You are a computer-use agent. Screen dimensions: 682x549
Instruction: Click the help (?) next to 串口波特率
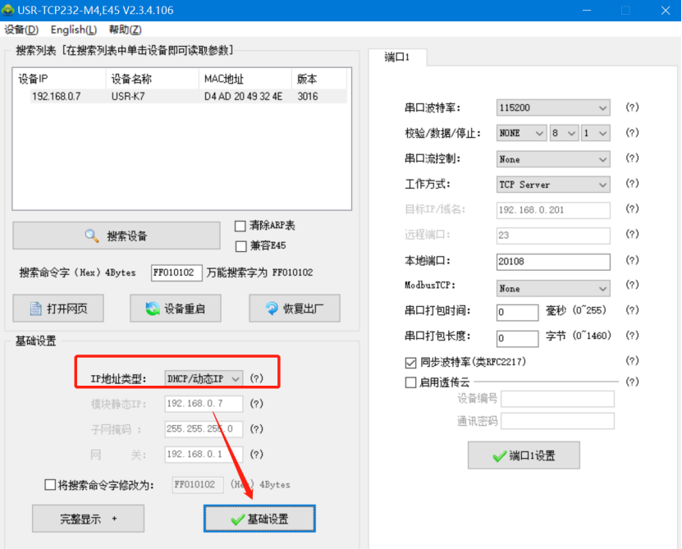tap(632, 108)
